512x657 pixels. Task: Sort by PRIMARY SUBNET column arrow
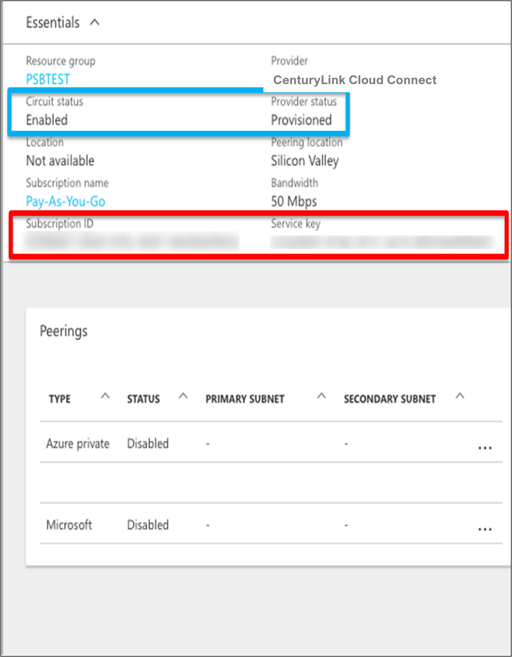(321, 396)
